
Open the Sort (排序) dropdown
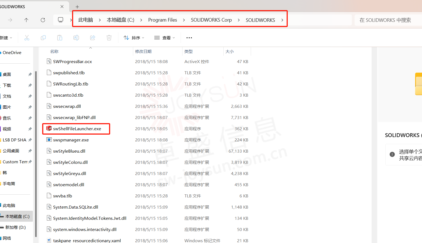pos(134,38)
